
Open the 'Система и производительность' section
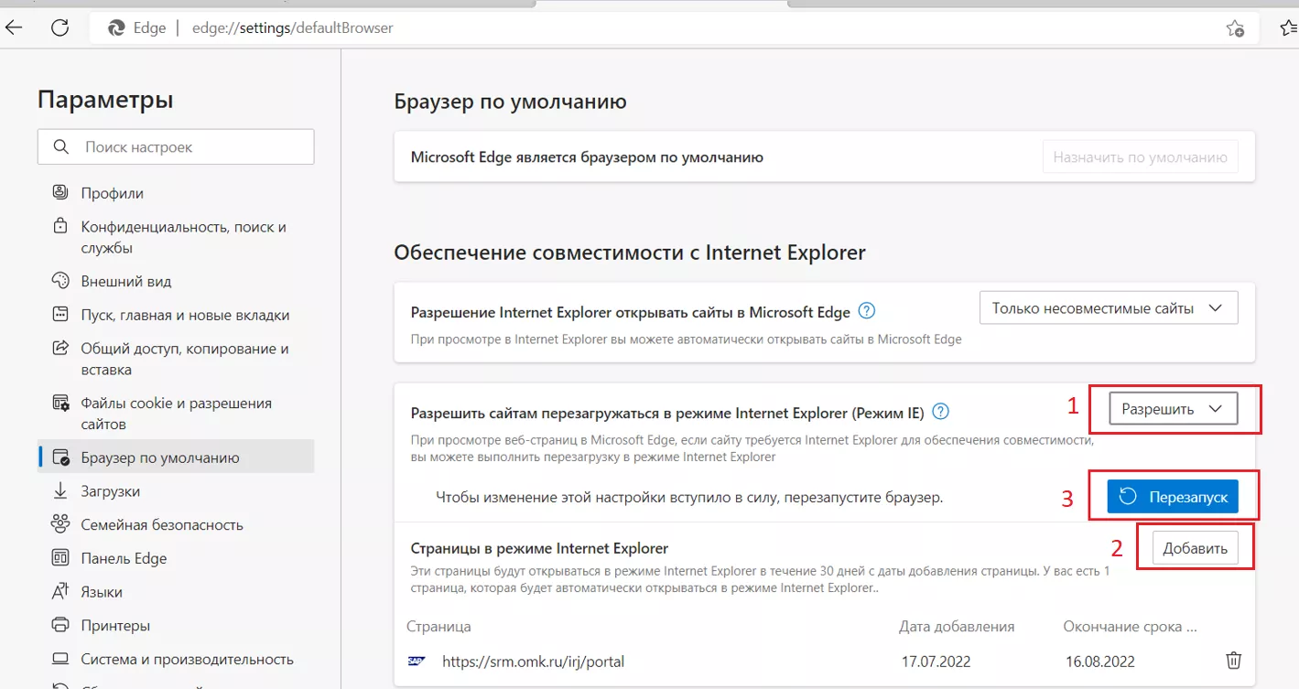[187, 659]
